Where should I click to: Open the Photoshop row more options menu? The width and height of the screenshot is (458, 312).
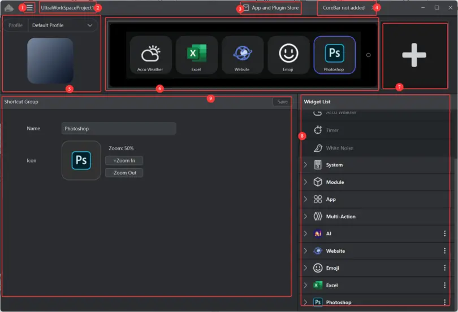pos(444,302)
